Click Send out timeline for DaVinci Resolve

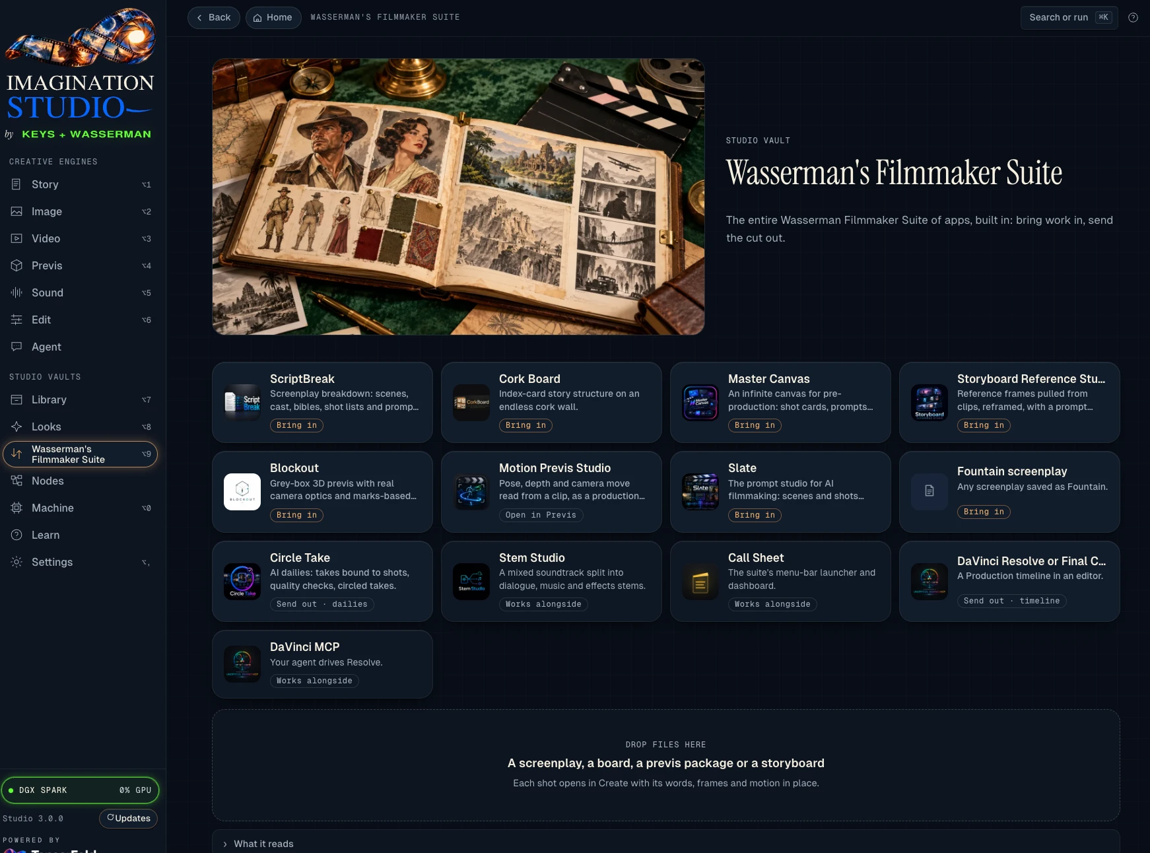click(1011, 601)
